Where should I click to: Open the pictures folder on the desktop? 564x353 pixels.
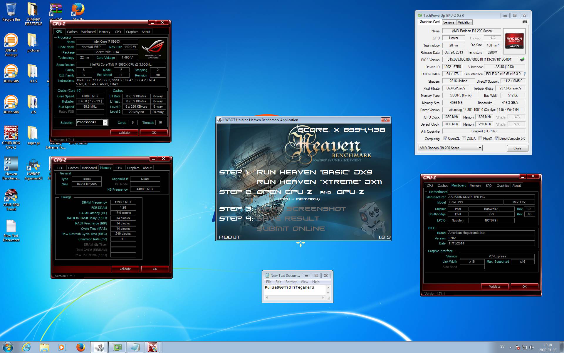click(x=33, y=43)
